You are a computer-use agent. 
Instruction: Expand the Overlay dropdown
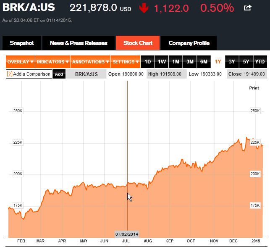tap(20, 62)
